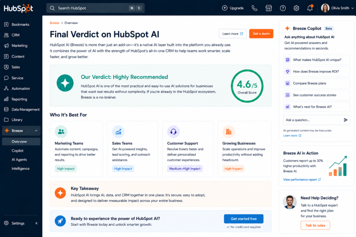Viewport: 356px width, 237px height.
Task: Click the 4.6/5 Overall Score ring
Action: pyautogui.click(x=247, y=86)
